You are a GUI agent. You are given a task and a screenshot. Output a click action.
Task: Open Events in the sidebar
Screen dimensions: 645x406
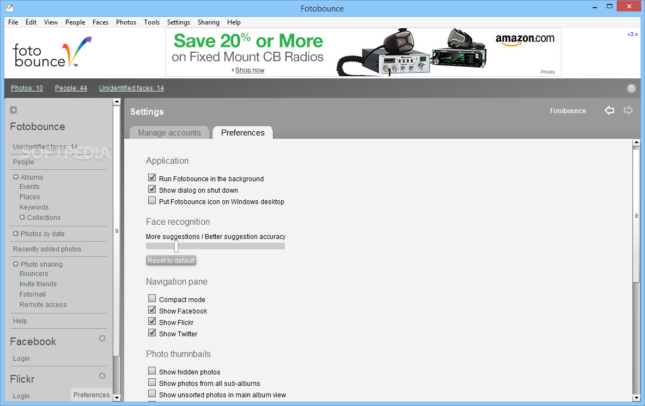(x=29, y=187)
